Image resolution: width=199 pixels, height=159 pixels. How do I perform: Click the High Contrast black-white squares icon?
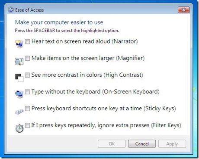(x=19, y=78)
